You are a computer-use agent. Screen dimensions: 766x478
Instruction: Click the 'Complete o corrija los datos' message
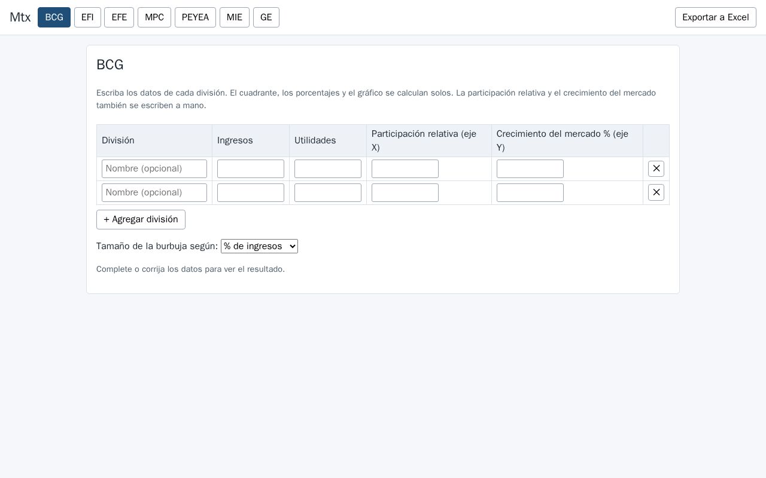(190, 269)
